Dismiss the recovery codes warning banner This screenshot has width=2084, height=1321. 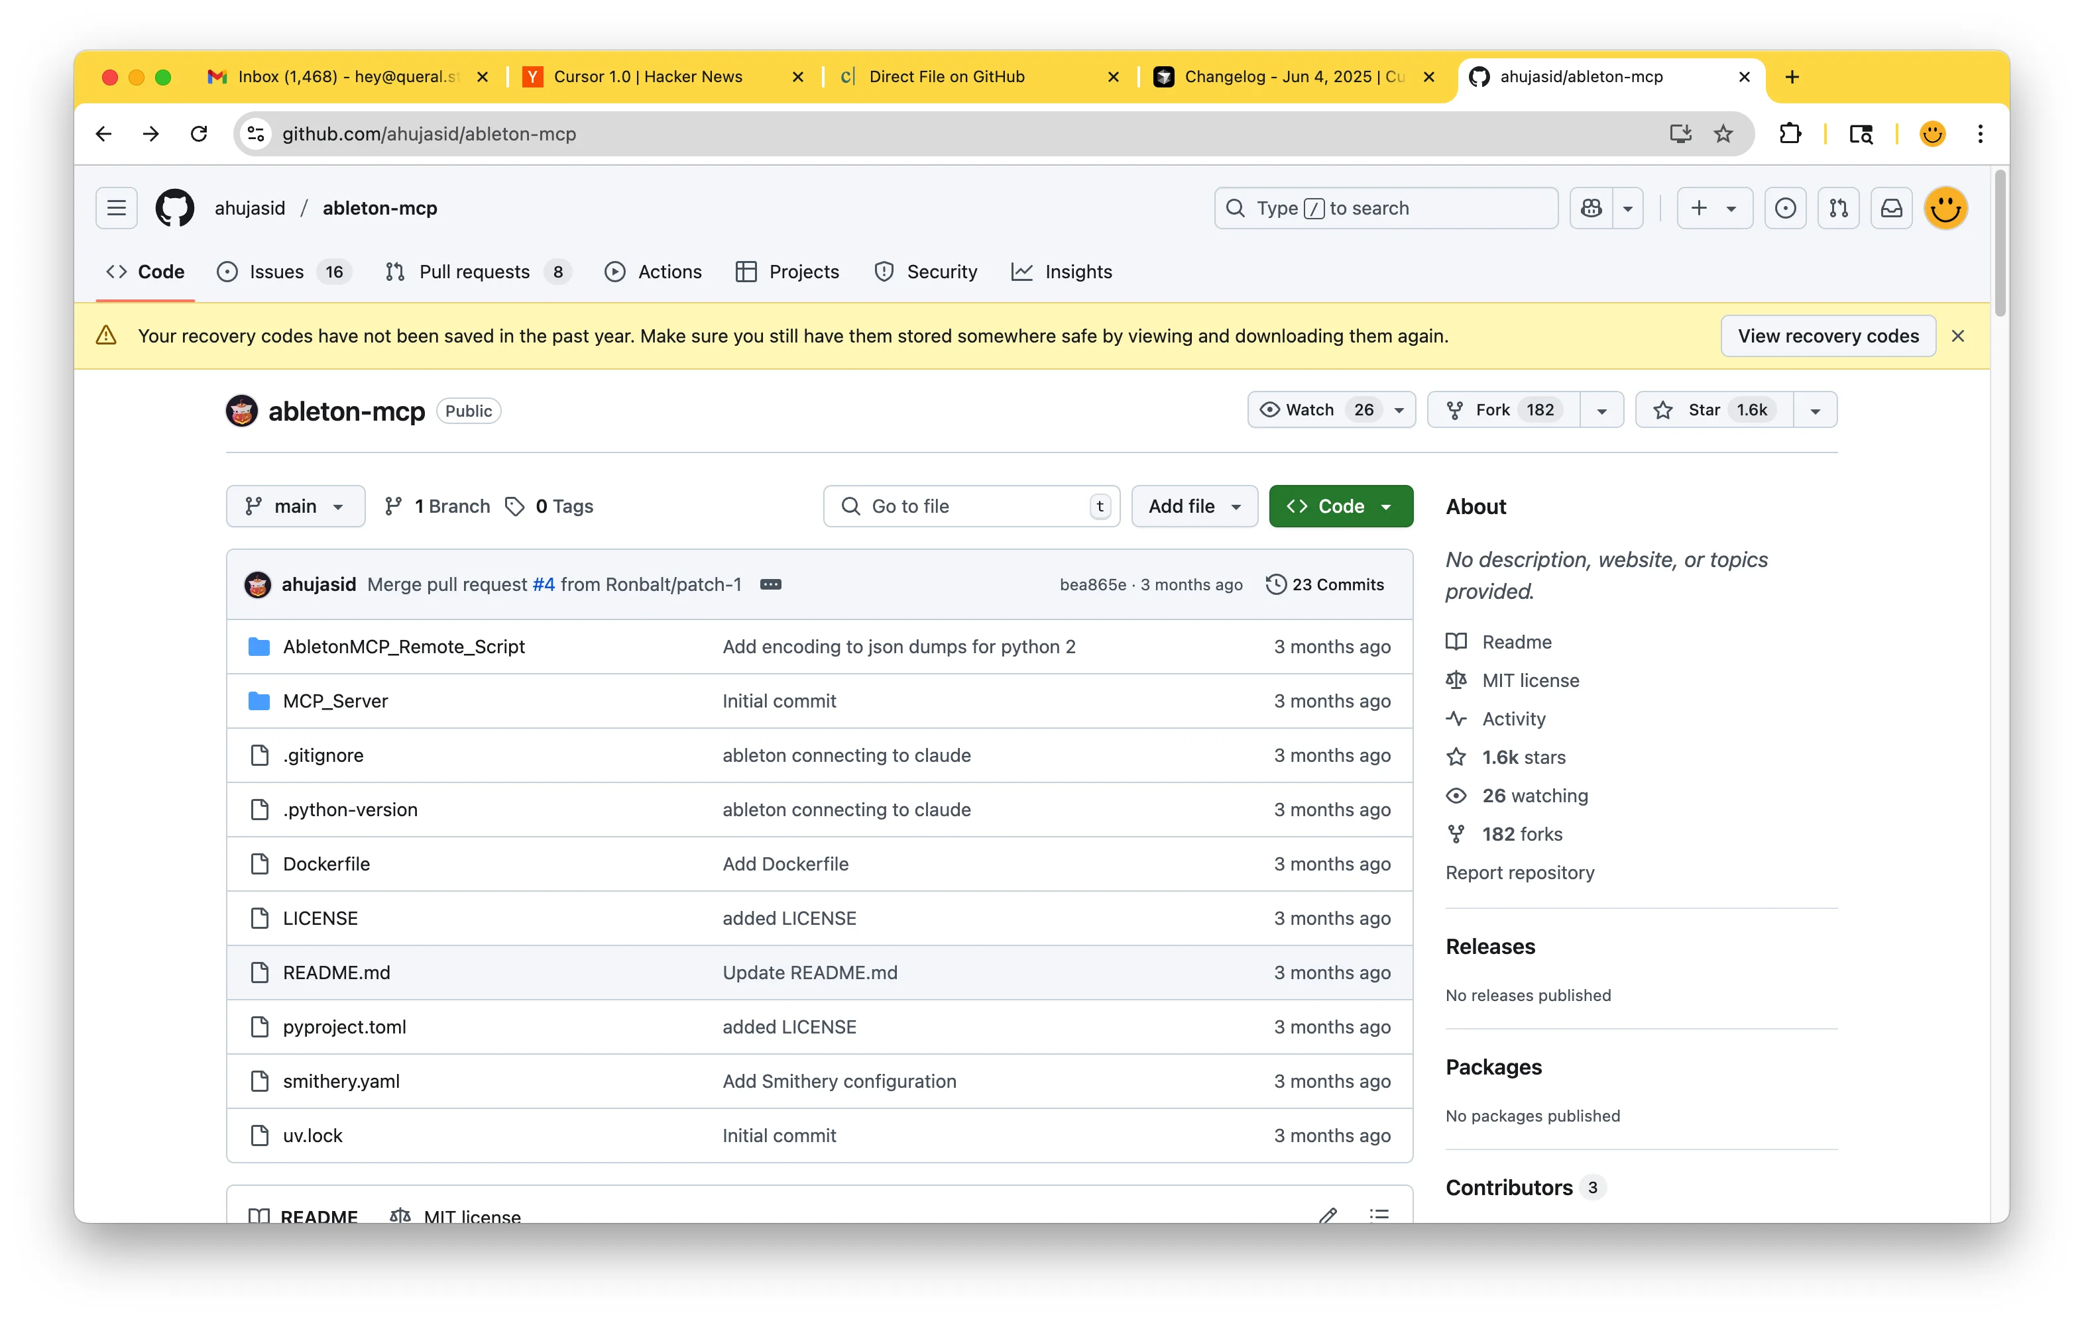pos(1957,336)
